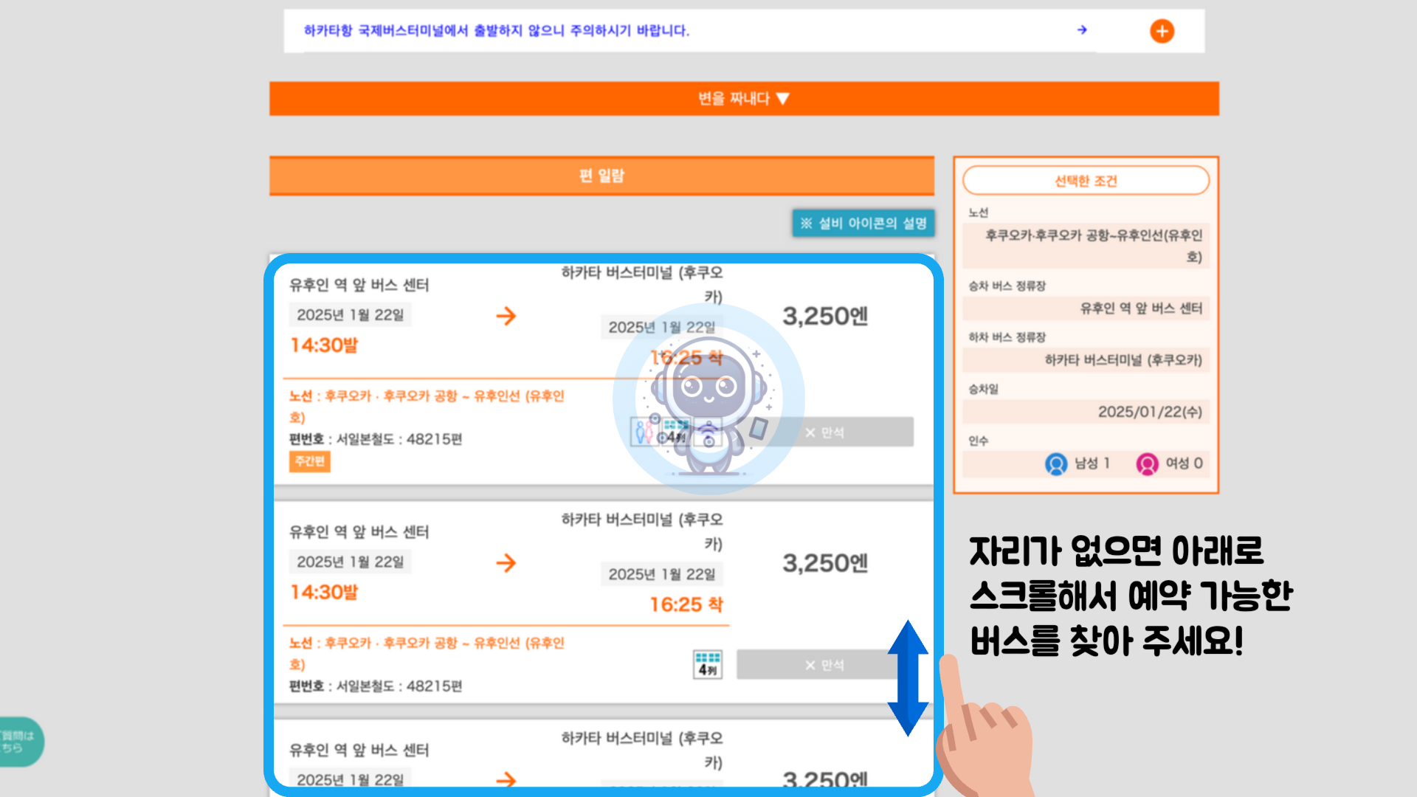
Task: Click the boarding date '2025/01/22(수)' in side panel
Action: click(1086, 411)
